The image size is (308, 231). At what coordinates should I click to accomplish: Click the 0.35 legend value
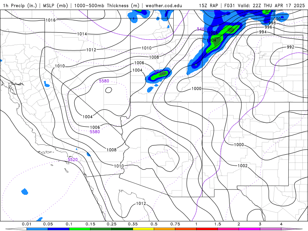coord(133,224)
